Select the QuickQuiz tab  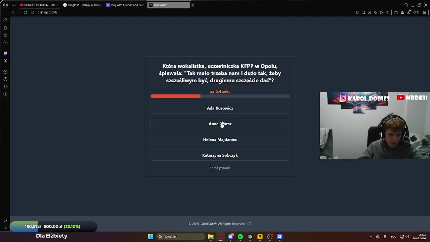(168, 5)
